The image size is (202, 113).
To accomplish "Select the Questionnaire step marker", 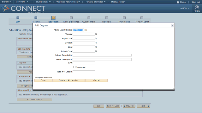I will point(89,18).
